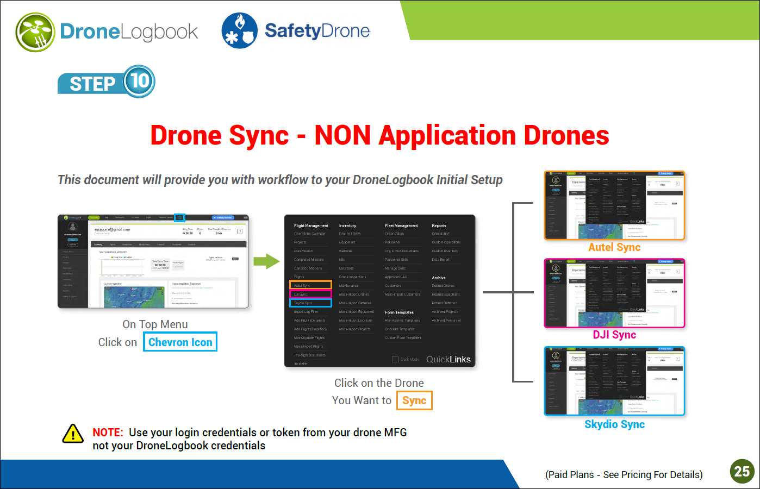Open Autel Sync in QuickLinks menu
The width and height of the screenshot is (760, 489).
[x=310, y=285]
